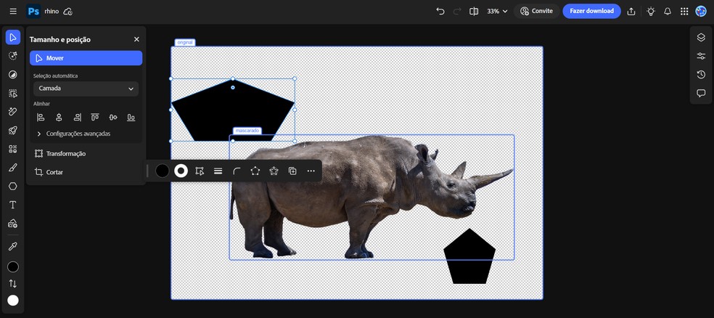
Task: Select the Type (T) tool
Action: pos(12,205)
